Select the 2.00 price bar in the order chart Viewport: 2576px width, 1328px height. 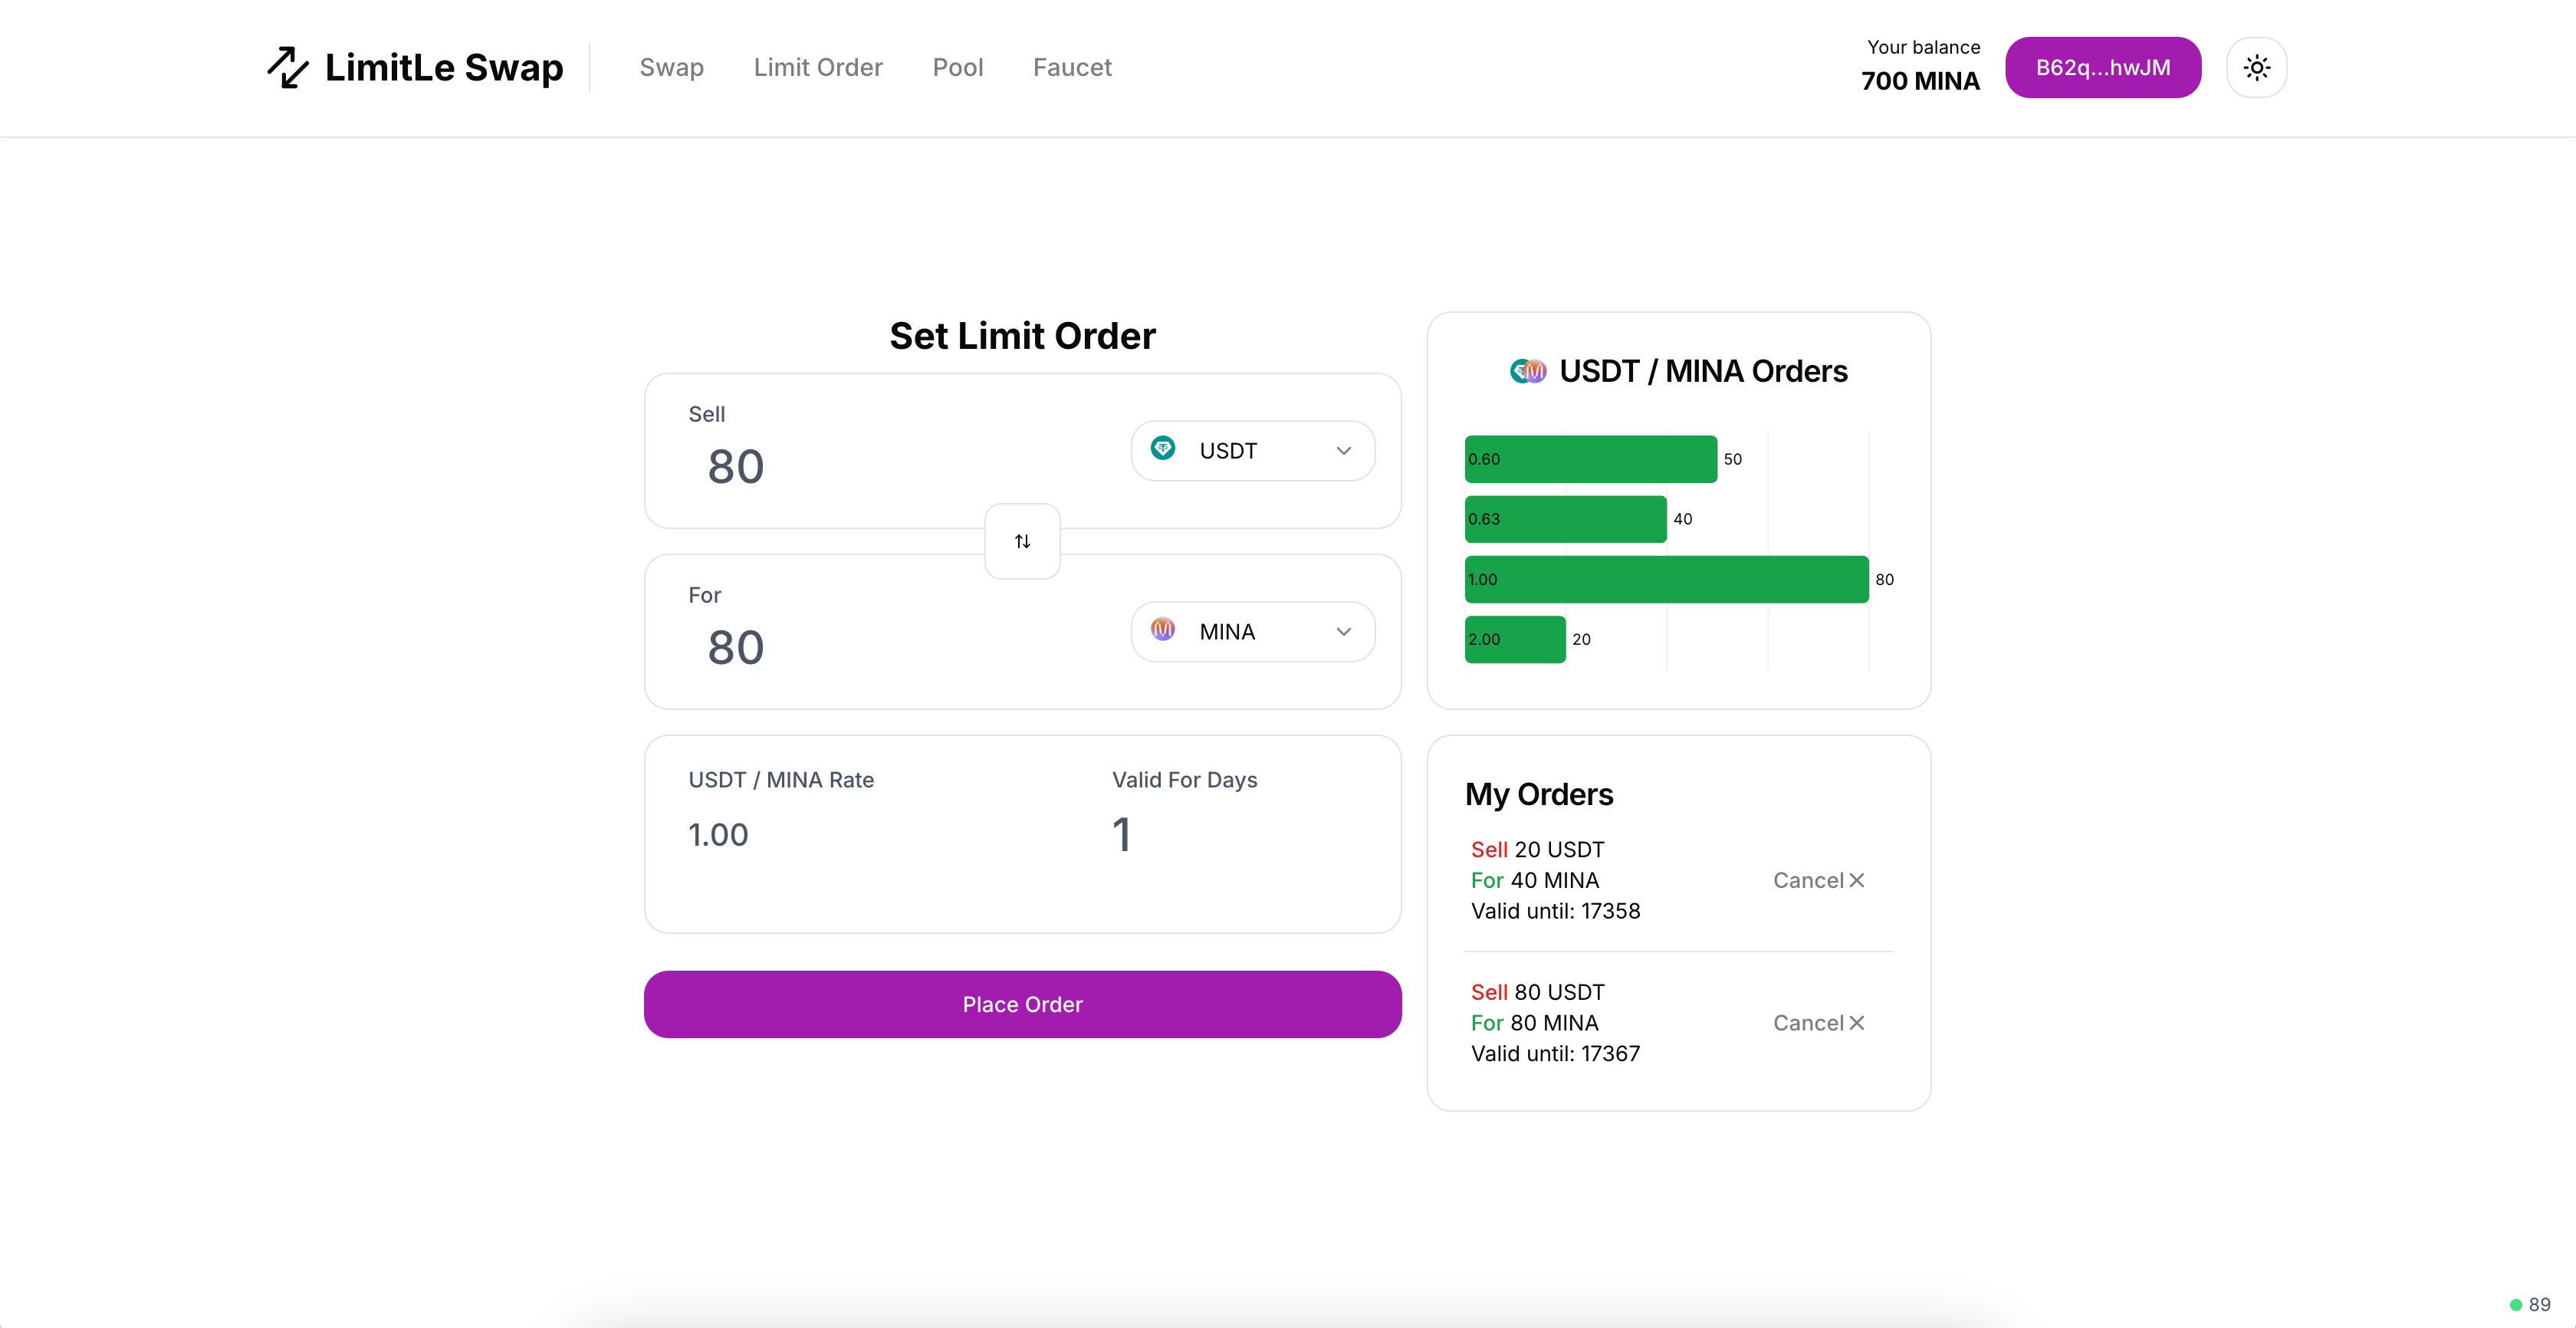click(1515, 639)
